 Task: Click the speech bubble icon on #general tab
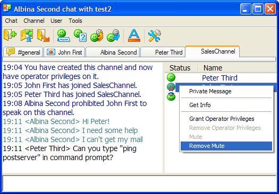(x=11, y=52)
